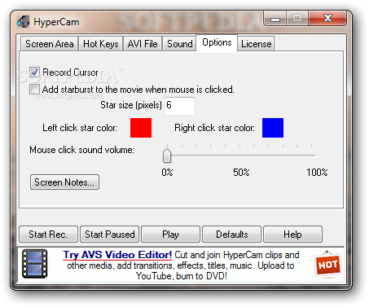This screenshot has width=369, height=307.
Task: Click the Right click star color label
Action: click(x=214, y=128)
